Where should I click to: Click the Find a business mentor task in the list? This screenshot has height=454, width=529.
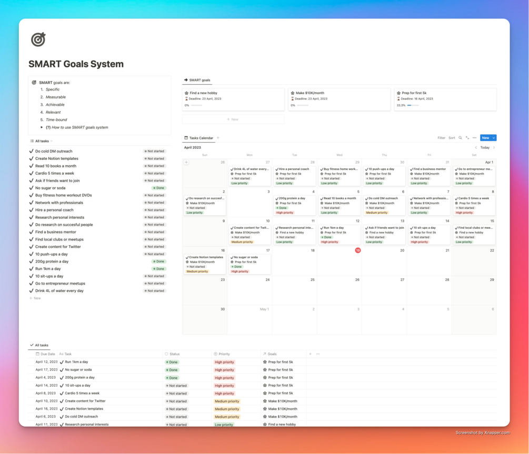click(56, 232)
